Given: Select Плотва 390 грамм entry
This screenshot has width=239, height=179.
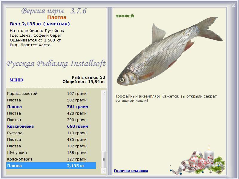Looking at the screenshot, I should click(x=51, y=120).
